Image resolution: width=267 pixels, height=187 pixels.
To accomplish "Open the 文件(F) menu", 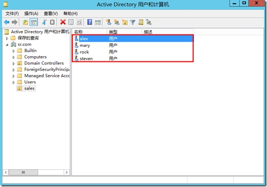I will (x=12, y=13).
